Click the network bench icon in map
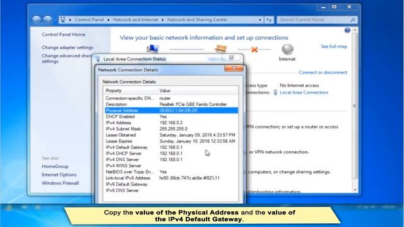Viewport: 404px width, 227px height. pyautogui.click(x=220, y=49)
